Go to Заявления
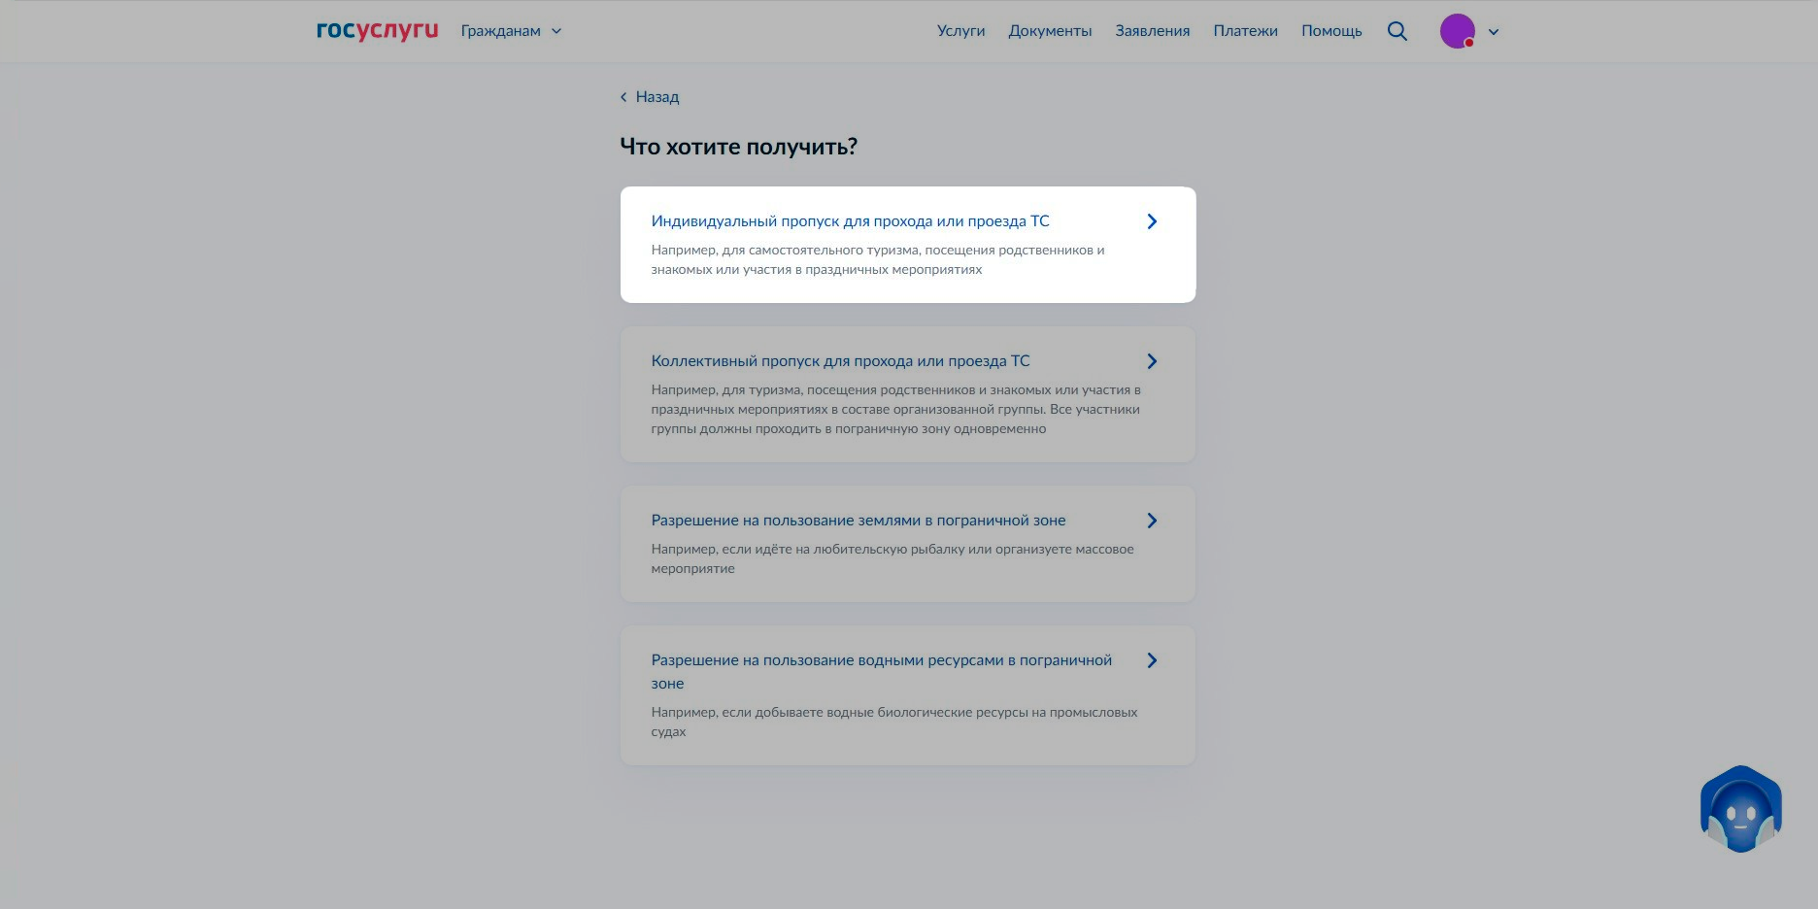The image size is (1818, 909). pyautogui.click(x=1152, y=31)
